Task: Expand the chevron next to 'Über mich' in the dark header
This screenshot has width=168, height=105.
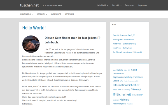Action: click(x=121, y=5)
